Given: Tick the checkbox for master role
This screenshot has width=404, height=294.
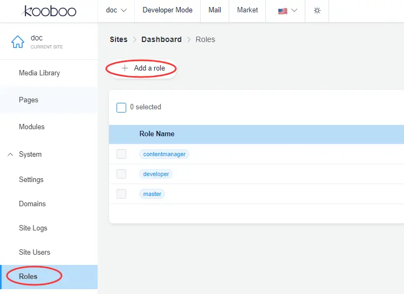Looking at the screenshot, I should pos(121,194).
